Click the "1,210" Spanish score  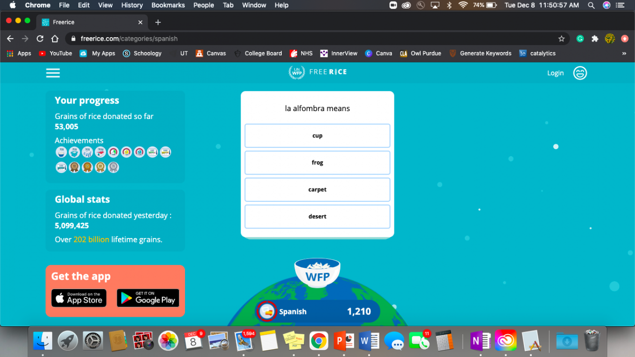point(359,311)
